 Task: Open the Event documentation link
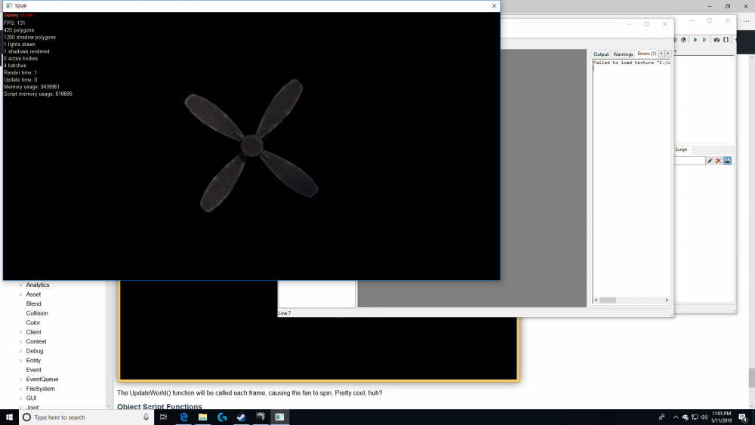(34, 370)
